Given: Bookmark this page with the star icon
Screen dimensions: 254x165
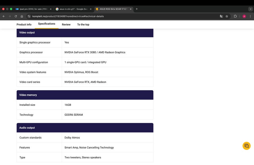Looking at the screenshot, I should coord(227,16).
